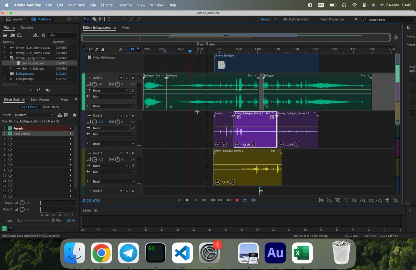Open Track 1 Read automation dropdown

(113, 106)
